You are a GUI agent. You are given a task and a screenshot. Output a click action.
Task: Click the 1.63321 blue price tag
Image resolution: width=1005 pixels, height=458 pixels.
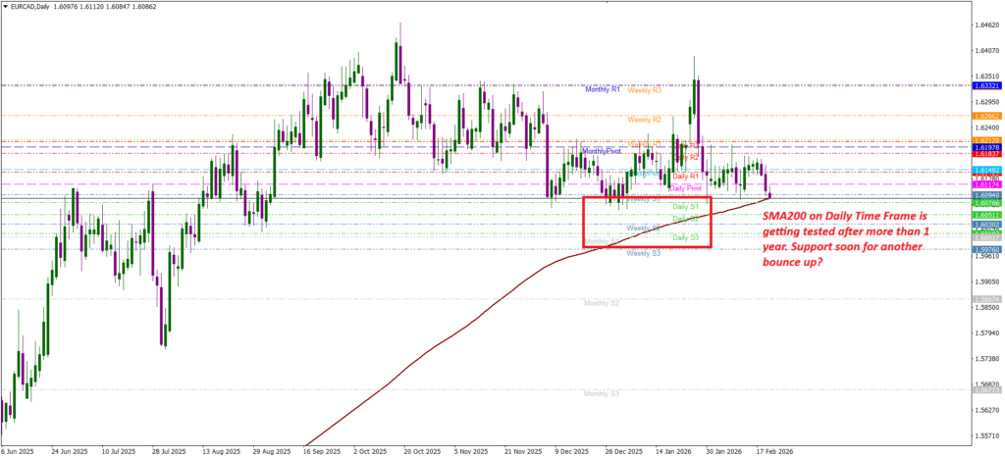point(985,86)
